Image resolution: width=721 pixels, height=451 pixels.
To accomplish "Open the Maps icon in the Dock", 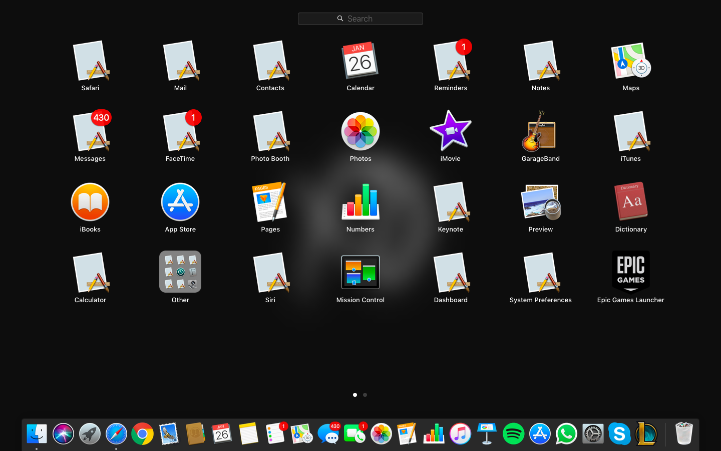I will click(301, 434).
